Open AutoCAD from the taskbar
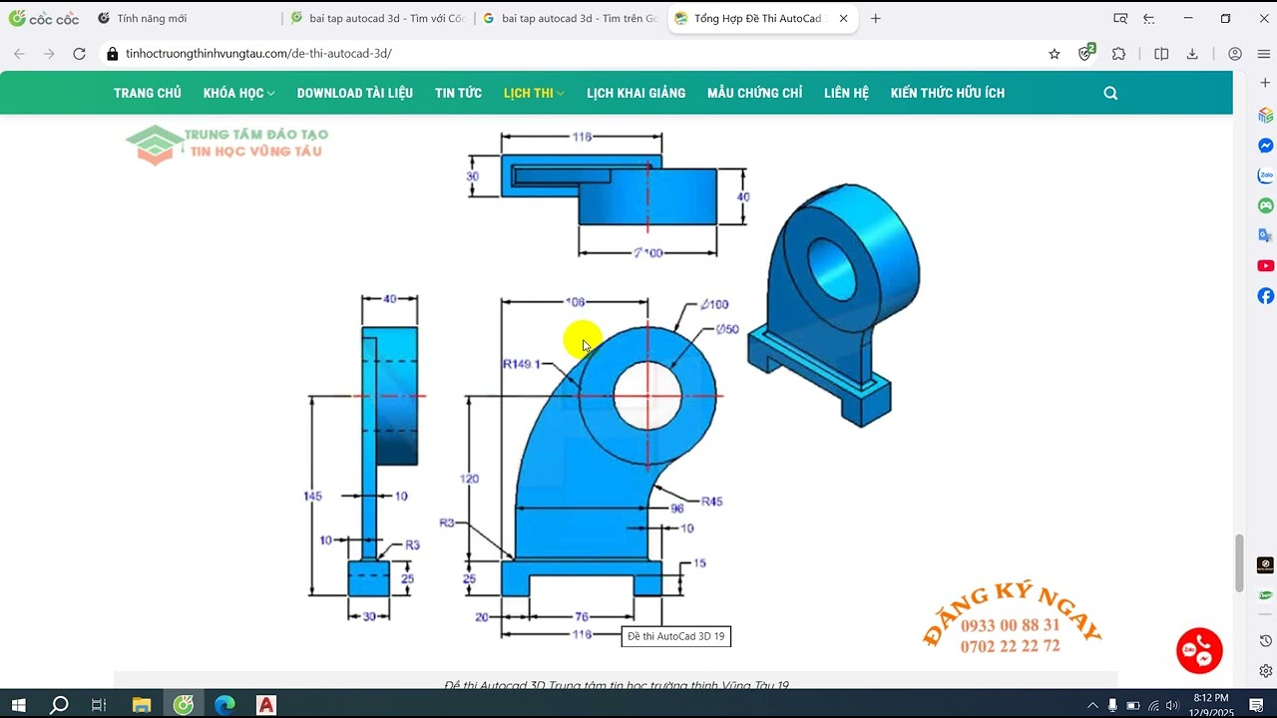Screen dimensions: 1277x718 [266, 705]
